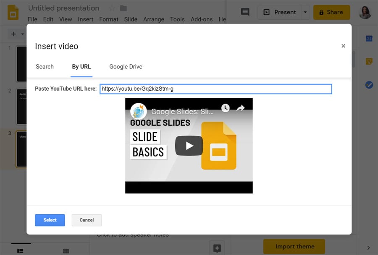This screenshot has height=255, width=378.
Task: Switch to the Search tab
Action: coord(45,67)
